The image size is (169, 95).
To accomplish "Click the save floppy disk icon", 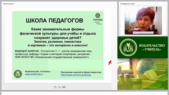I will click(x=64, y=87).
